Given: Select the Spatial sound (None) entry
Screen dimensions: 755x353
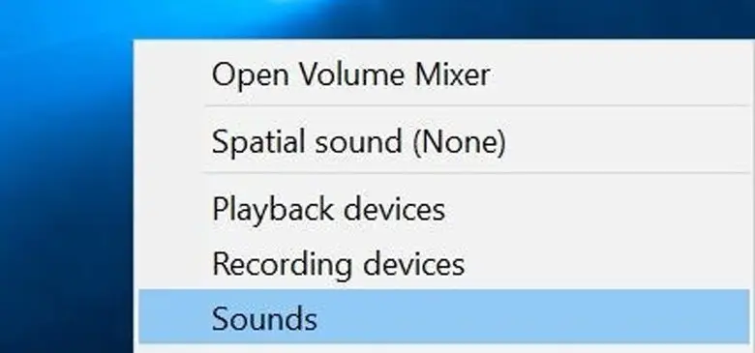Looking at the screenshot, I should (444, 141).
